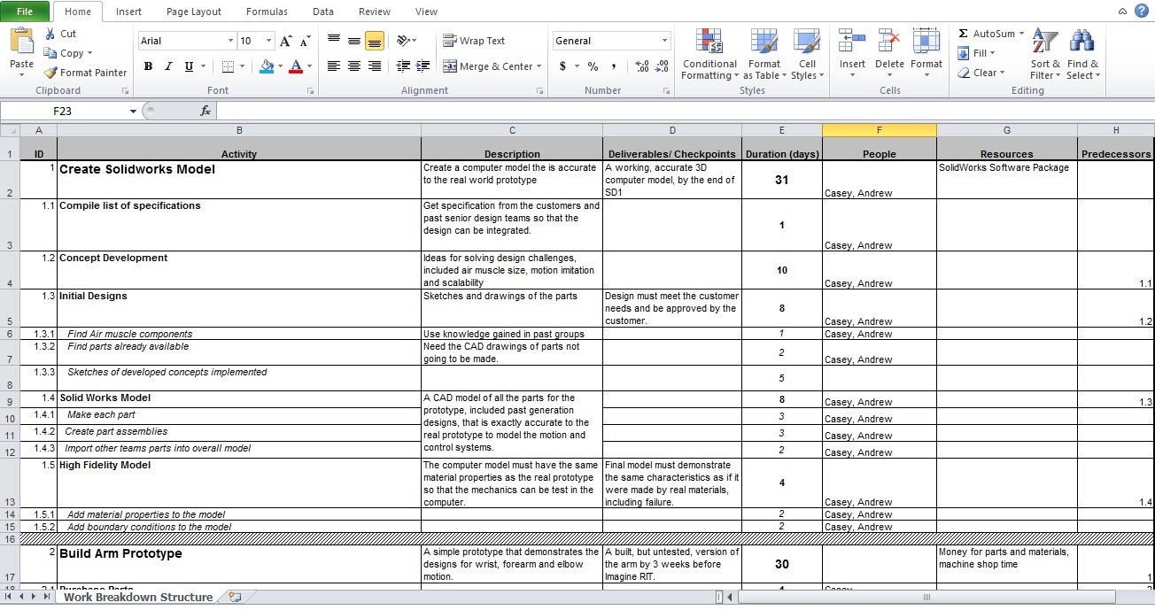Toggle Top Align

[334, 41]
